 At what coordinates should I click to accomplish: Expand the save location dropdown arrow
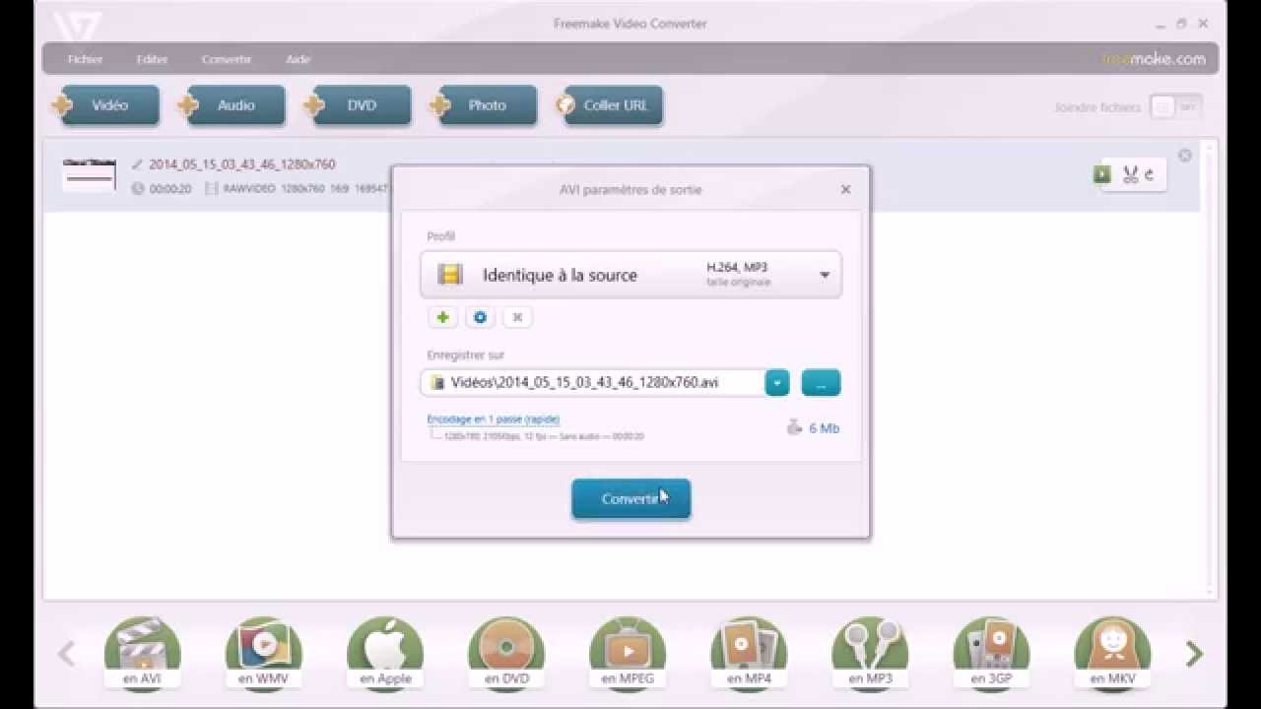point(777,382)
